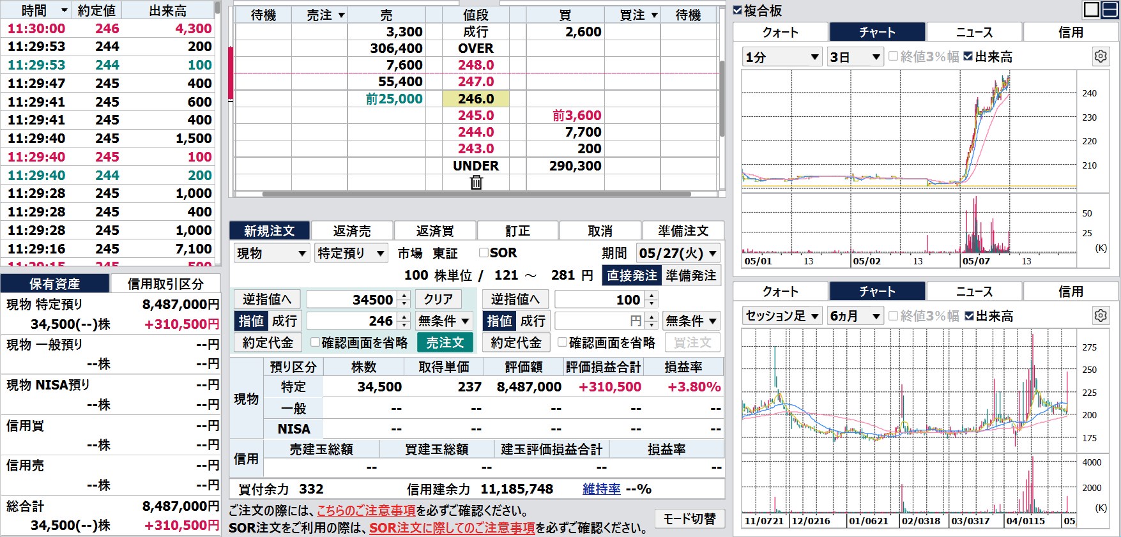This screenshot has height=537, width=1121.
Task: Increase buy price field with up arrow
Action: (651, 317)
